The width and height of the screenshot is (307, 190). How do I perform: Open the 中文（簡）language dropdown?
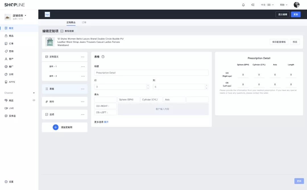click(267, 5)
